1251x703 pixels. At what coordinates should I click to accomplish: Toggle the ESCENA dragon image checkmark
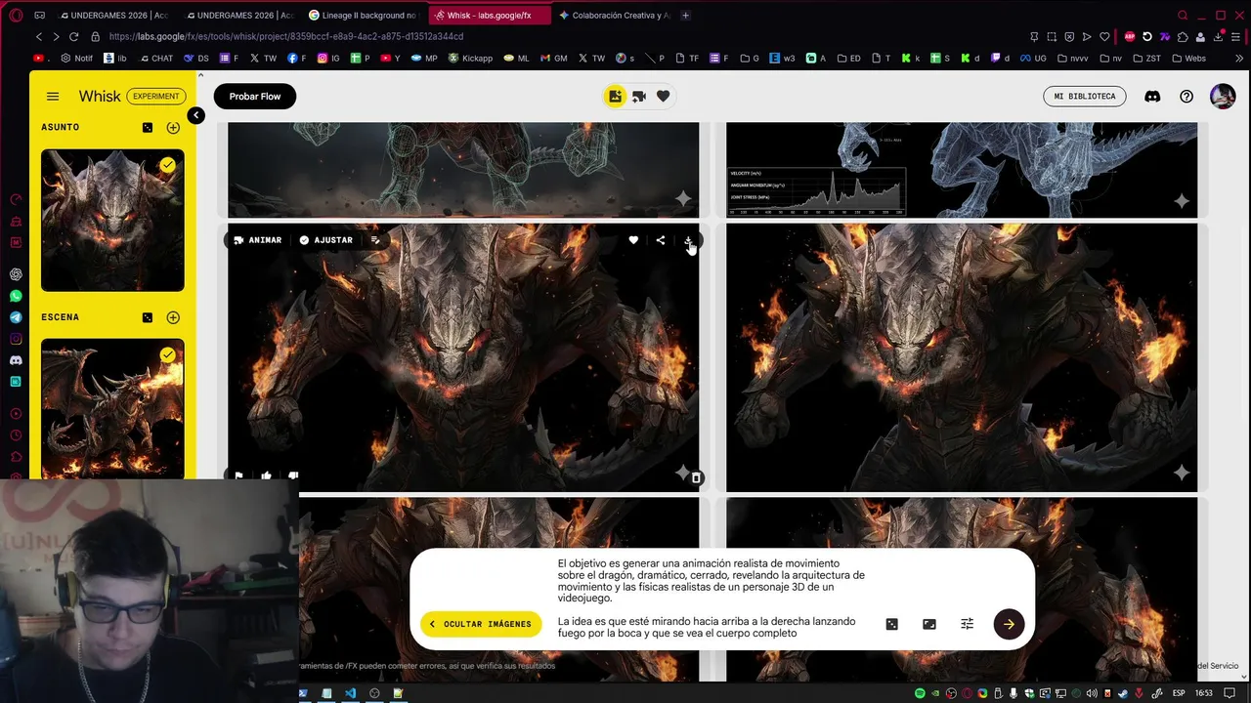[x=168, y=355]
